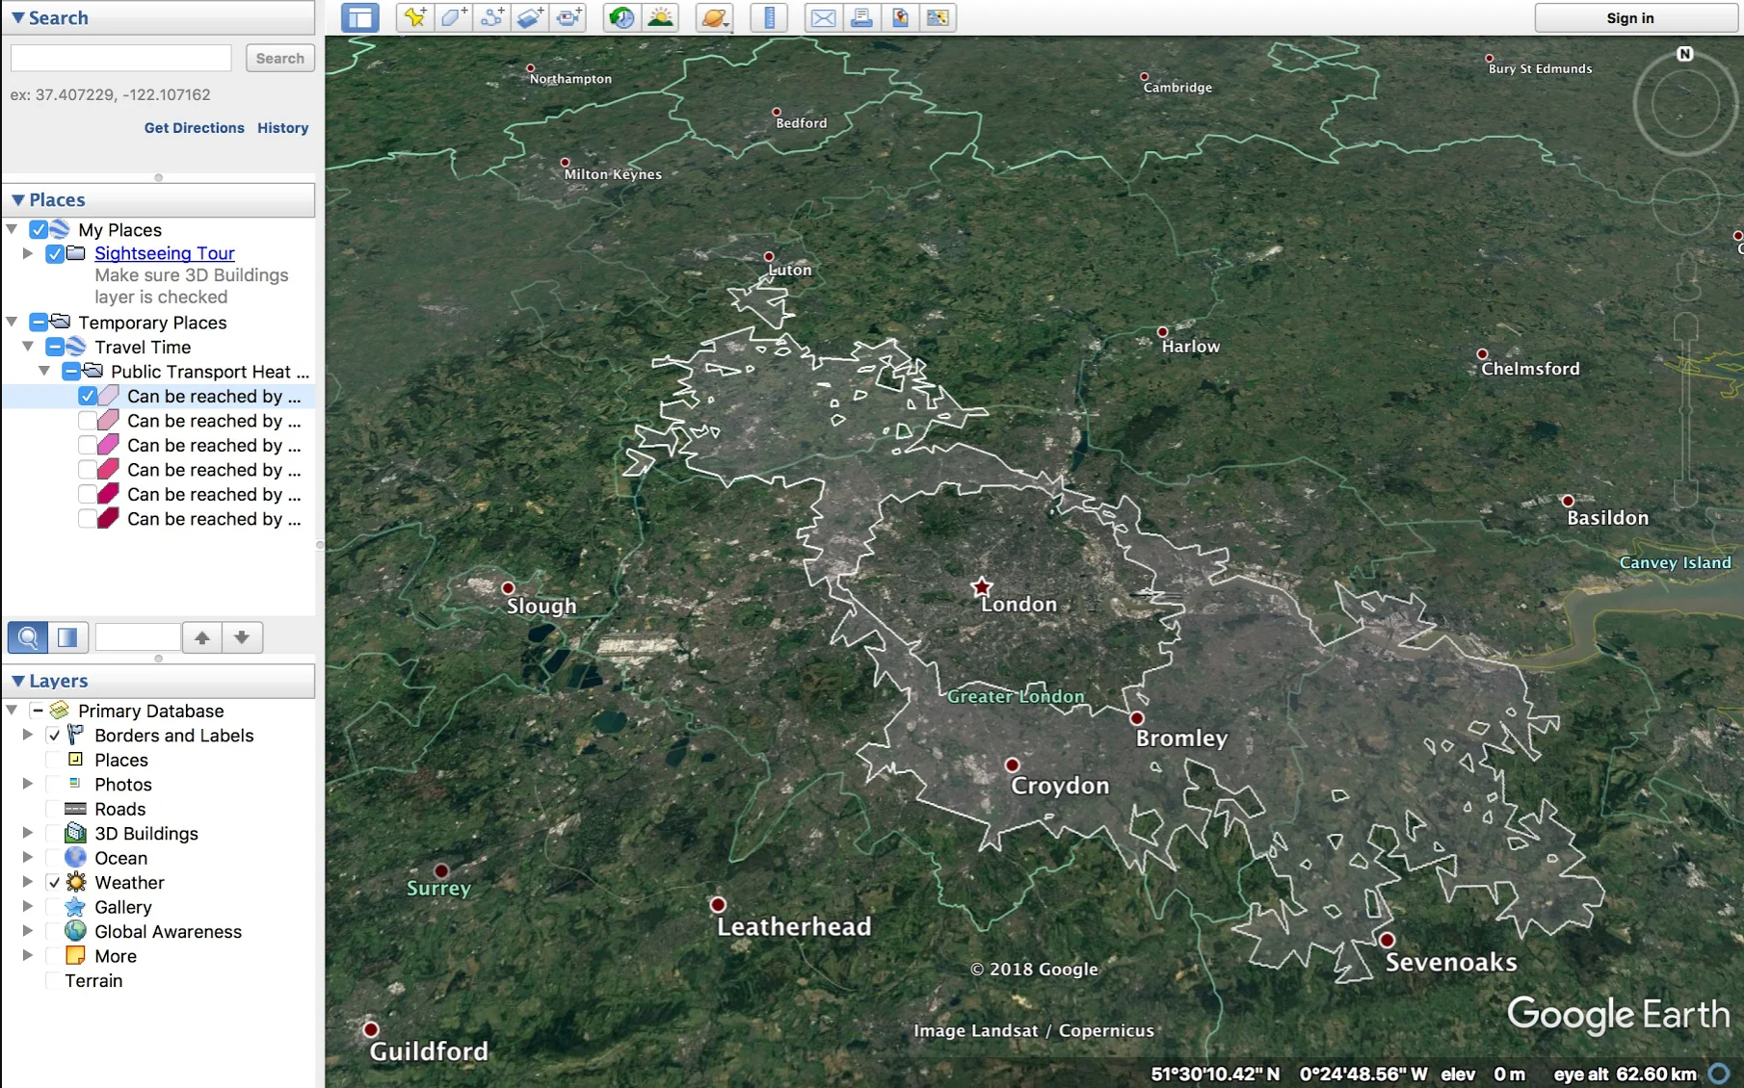Screen dimensions: 1744x1088
Task: Enable Roads layer checkbox
Action: [x=54, y=809]
